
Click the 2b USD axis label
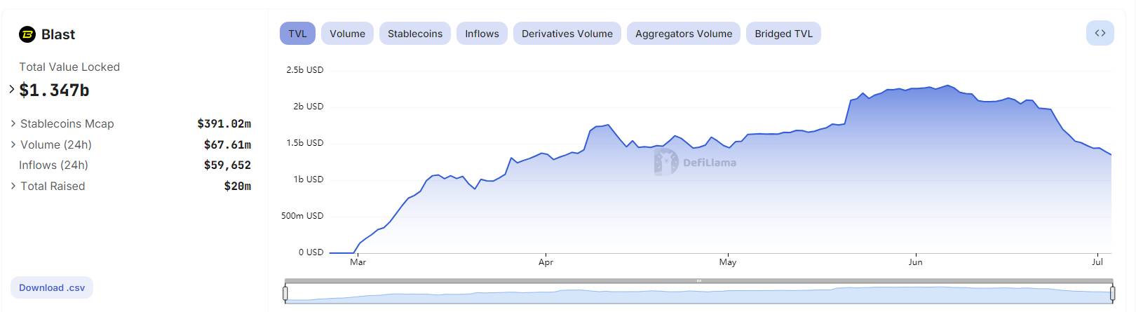pyautogui.click(x=309, y=106)
